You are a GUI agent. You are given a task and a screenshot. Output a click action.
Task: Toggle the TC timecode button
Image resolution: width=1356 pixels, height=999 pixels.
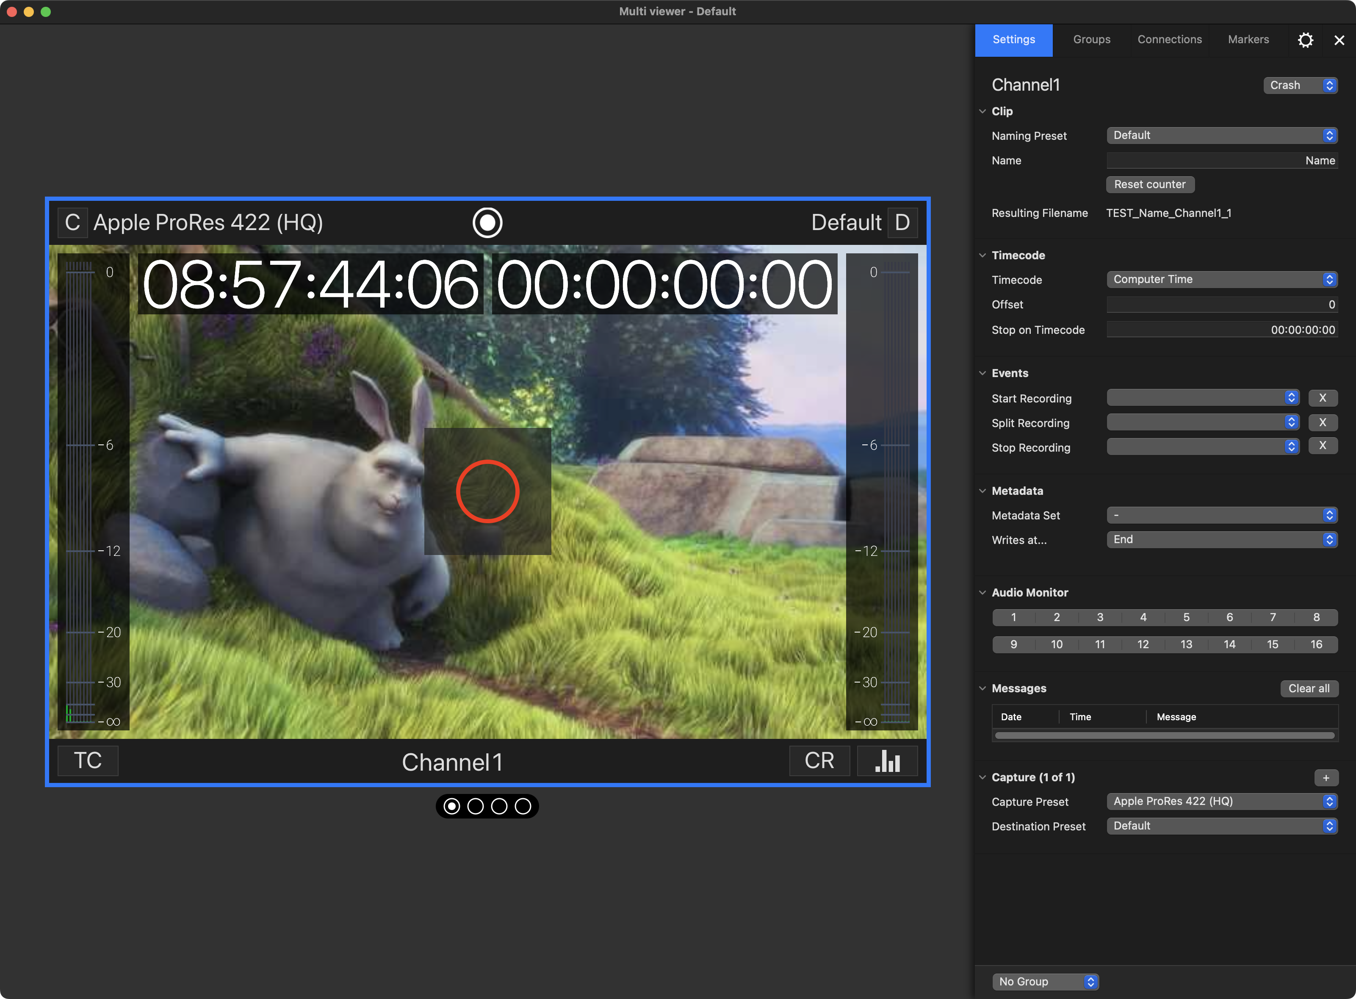(88, 761)
